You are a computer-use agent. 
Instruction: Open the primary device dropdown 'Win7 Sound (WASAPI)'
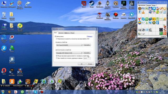[69, 45]
